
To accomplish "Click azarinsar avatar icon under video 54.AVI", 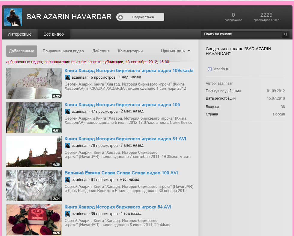I will 67,214.
